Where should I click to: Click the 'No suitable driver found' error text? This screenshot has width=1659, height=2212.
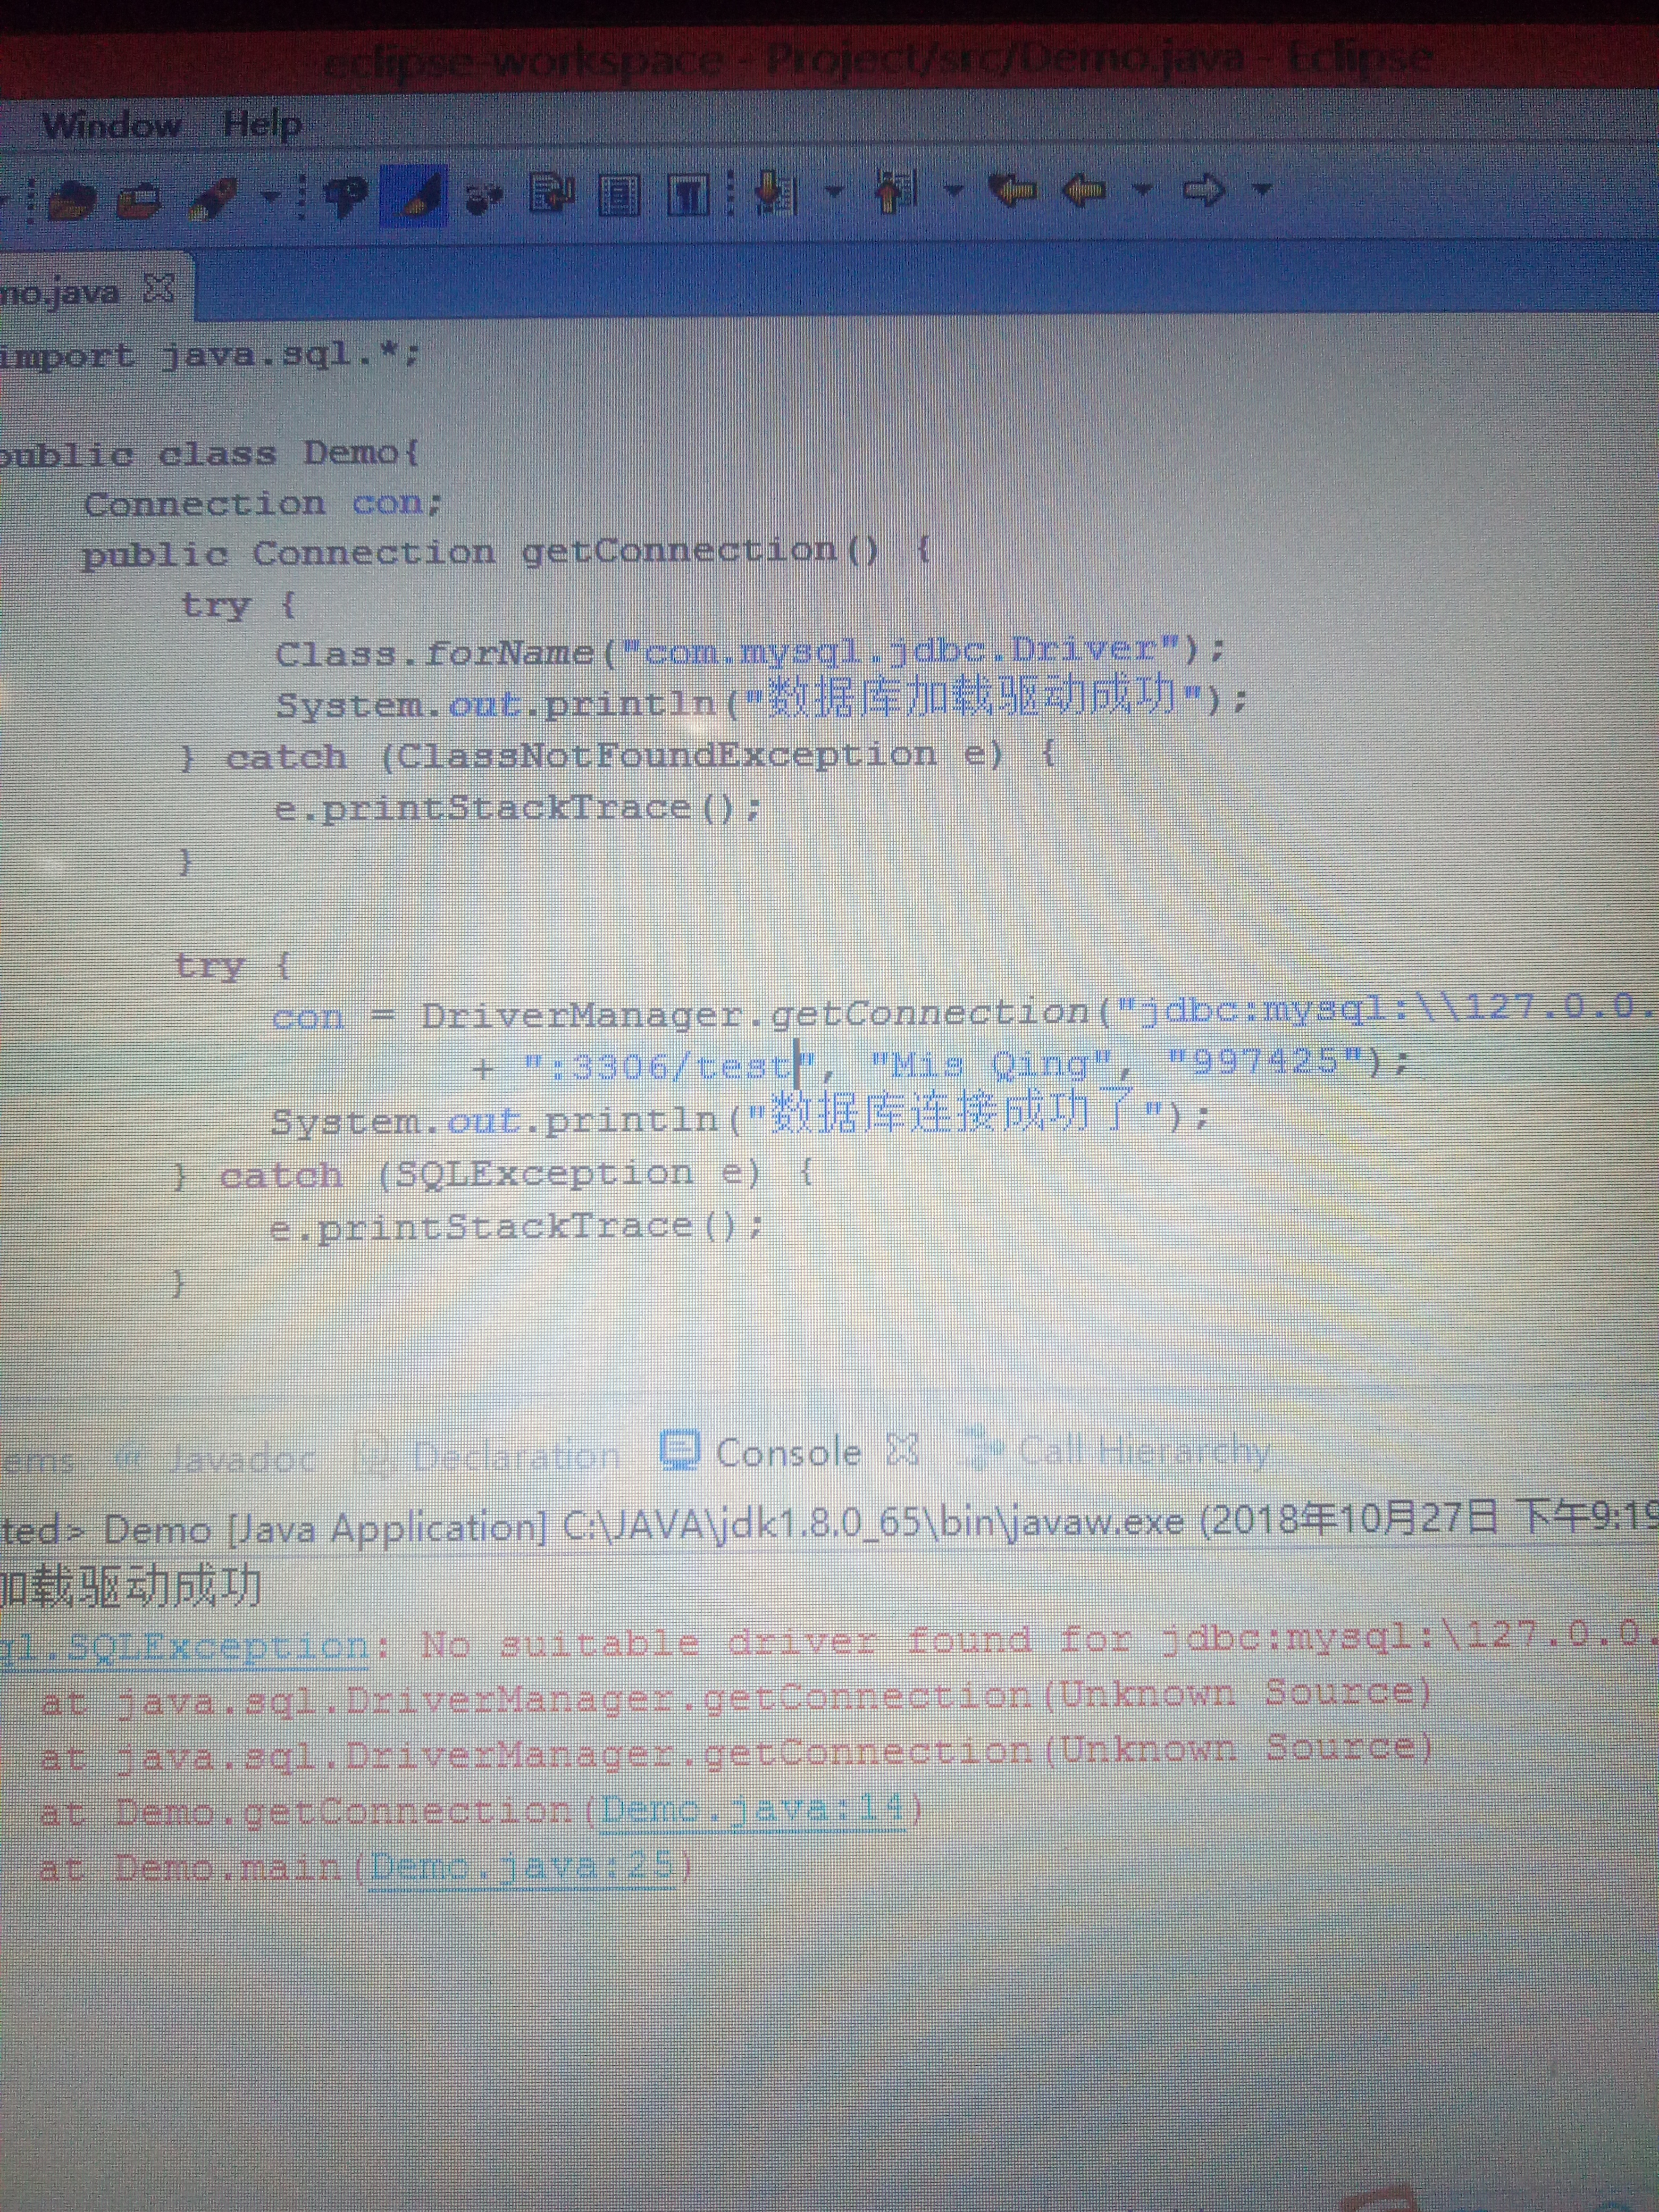(x=1039, y=1640)
